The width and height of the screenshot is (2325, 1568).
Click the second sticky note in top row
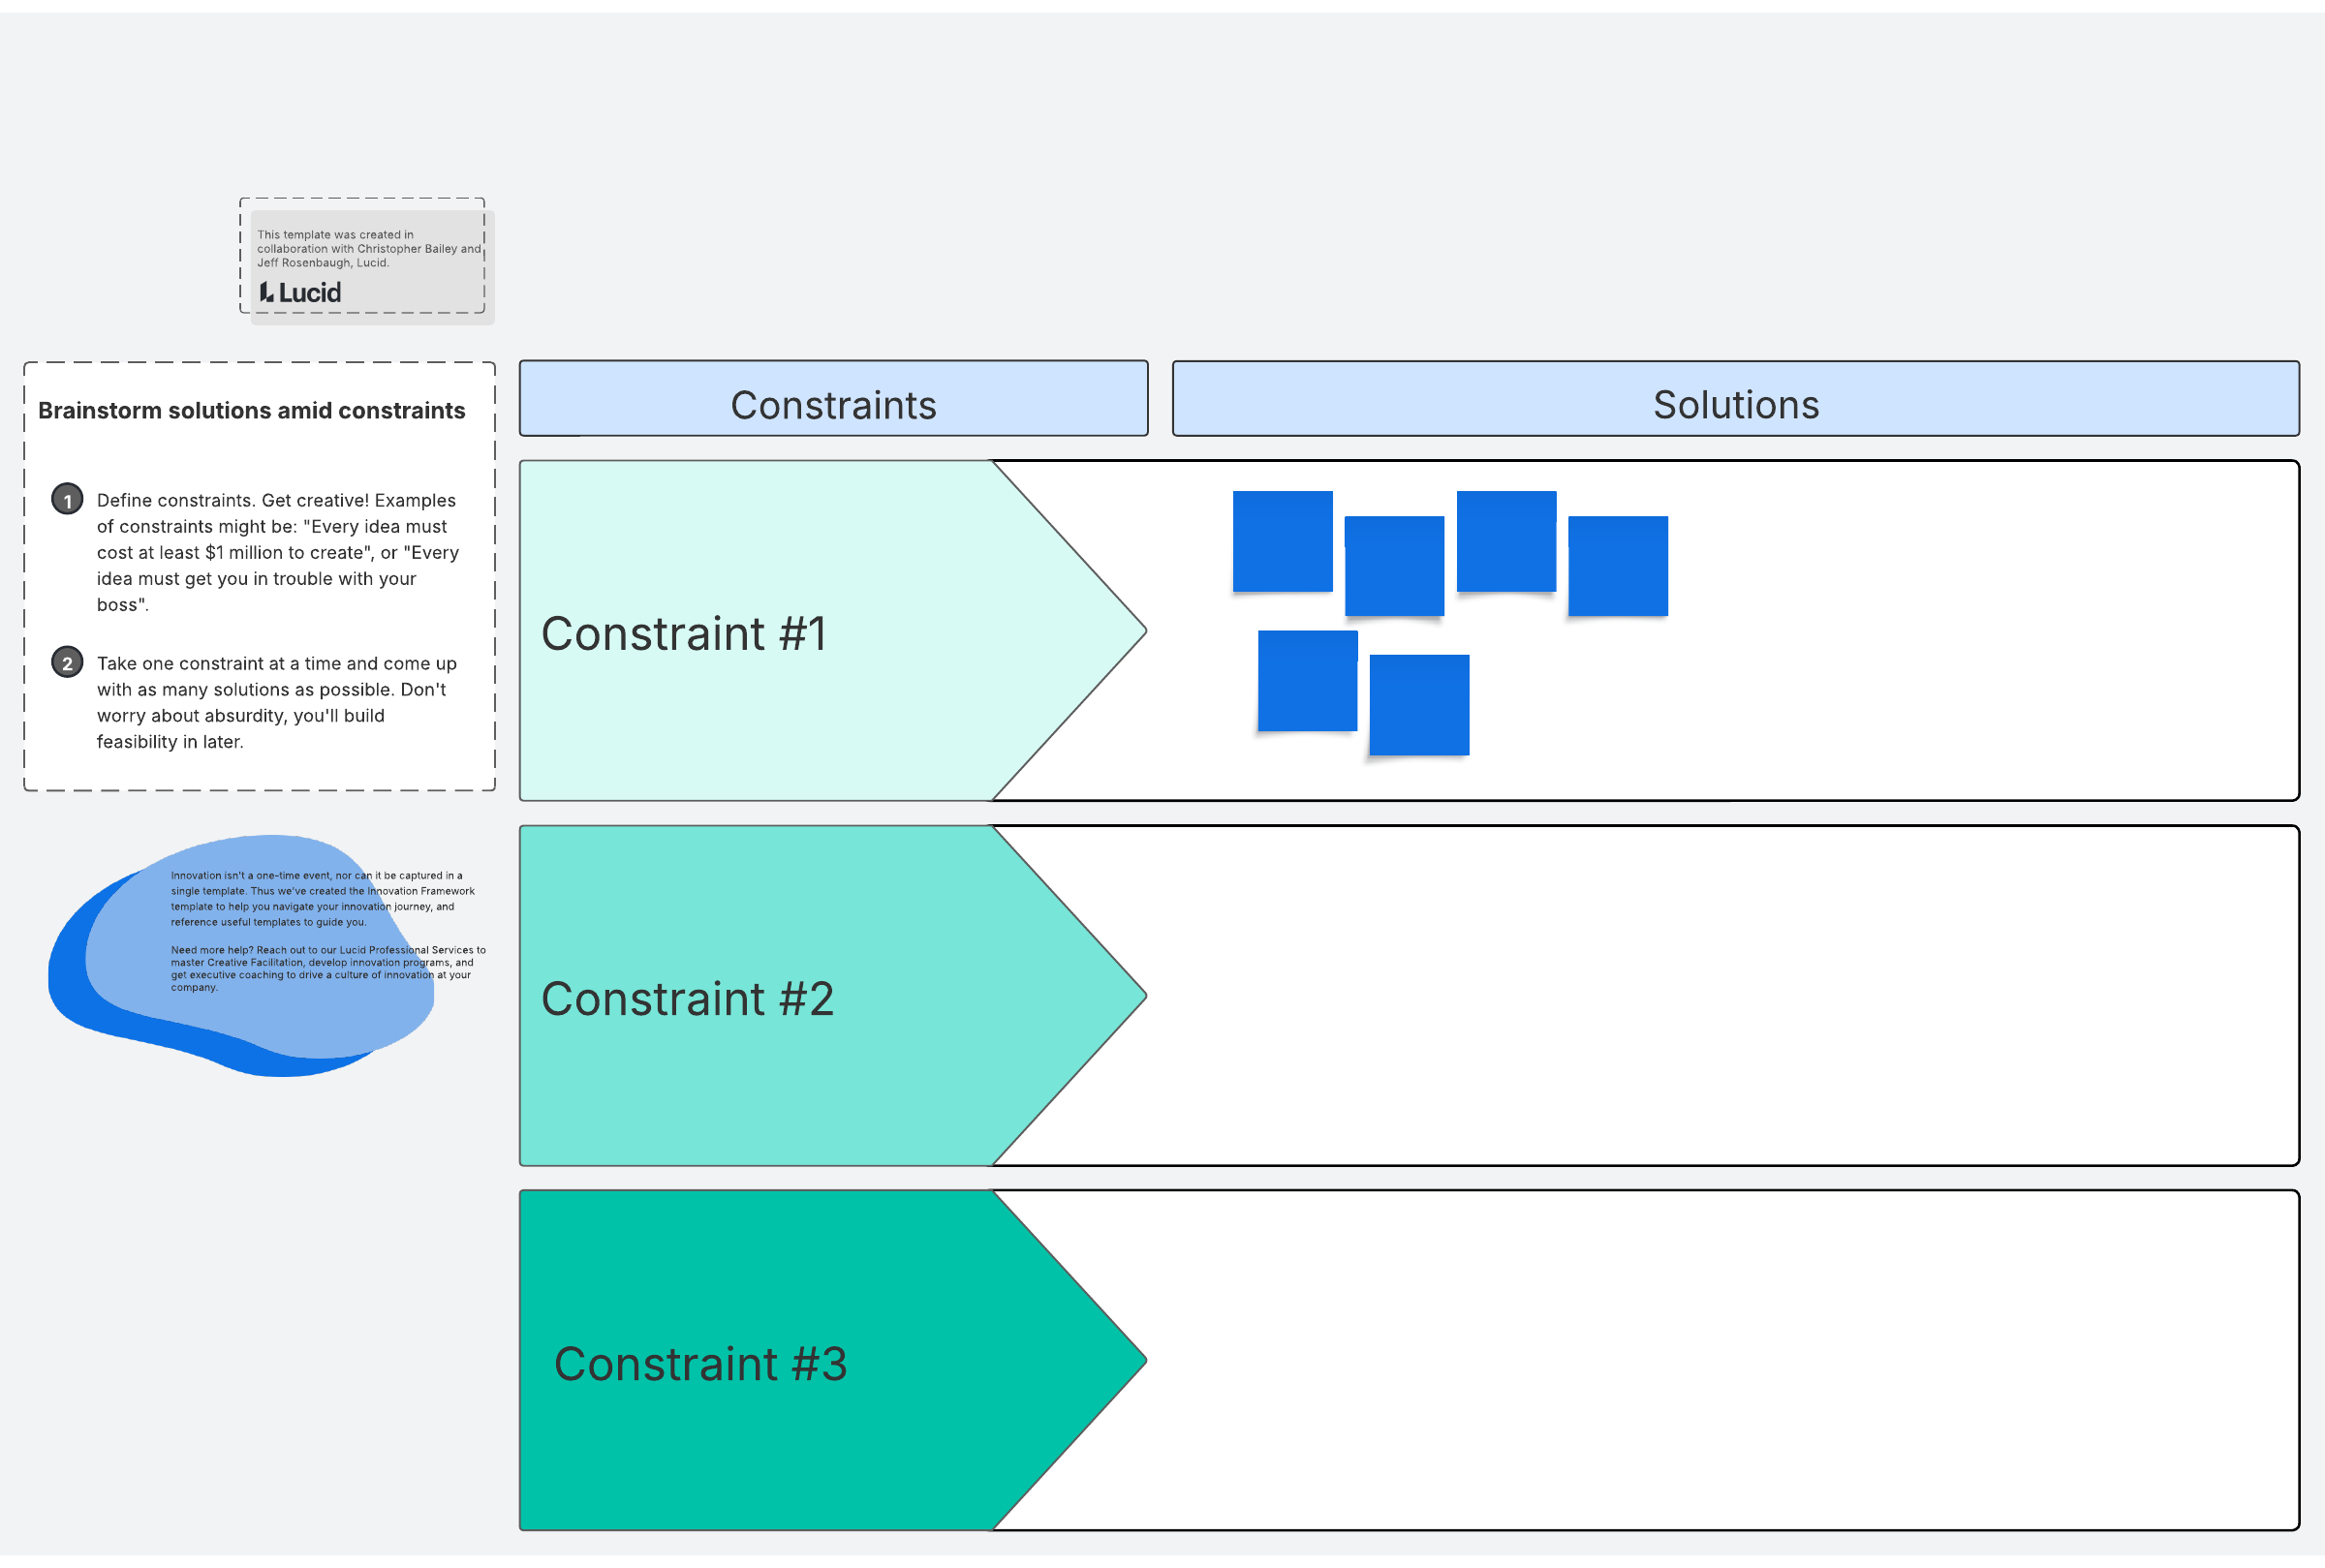pyautogui.click(x=1394, y=566)
